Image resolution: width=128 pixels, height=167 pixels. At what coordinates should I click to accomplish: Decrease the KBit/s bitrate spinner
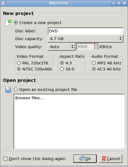pos(96,48)
